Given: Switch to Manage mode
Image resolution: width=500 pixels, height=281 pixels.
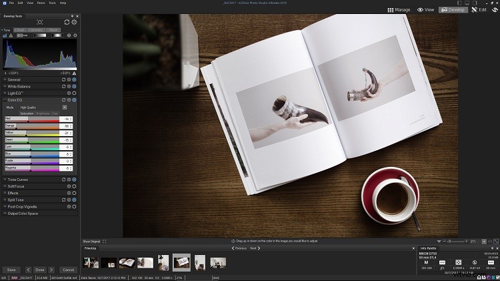Looking at the screenshot, I should click(399, 10).
